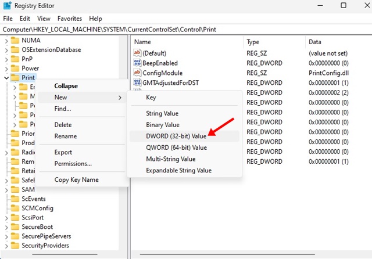The height and width of the screenshot is (259, 372).
Task: Choose Permissions... in the context menu
Action: (81, 164)
